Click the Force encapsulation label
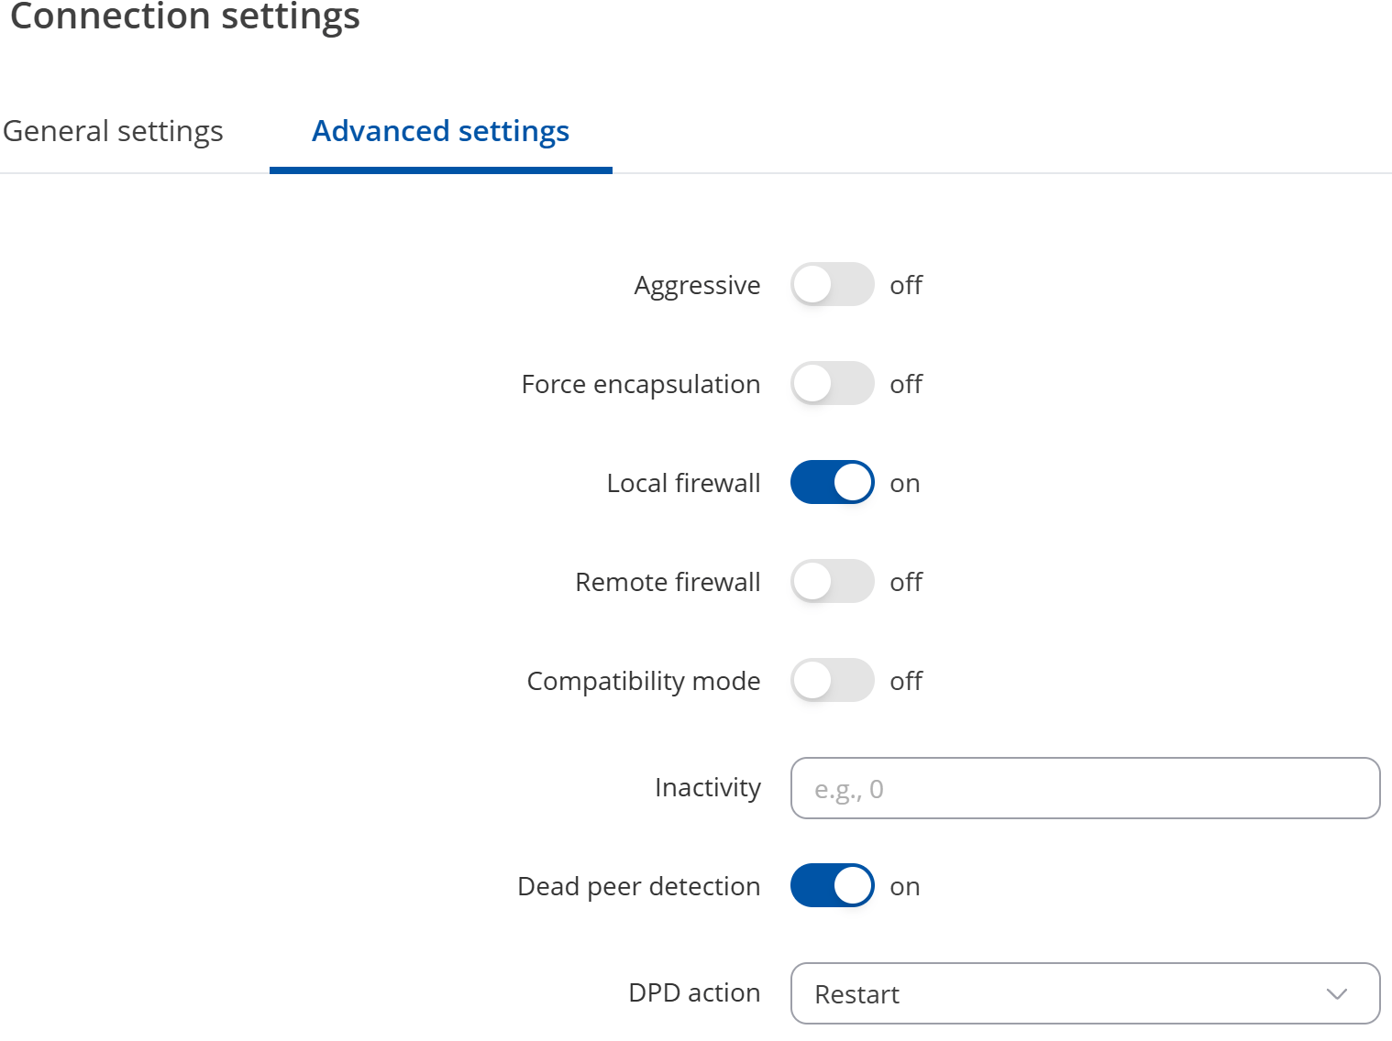This screenshot has height=1041, width=1392. click(639, 384)
